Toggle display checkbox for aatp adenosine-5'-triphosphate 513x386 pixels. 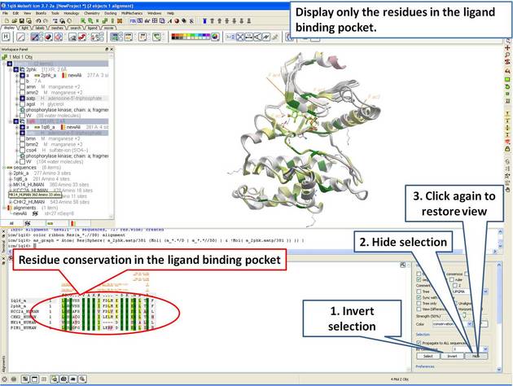click(x=22, y=99)
